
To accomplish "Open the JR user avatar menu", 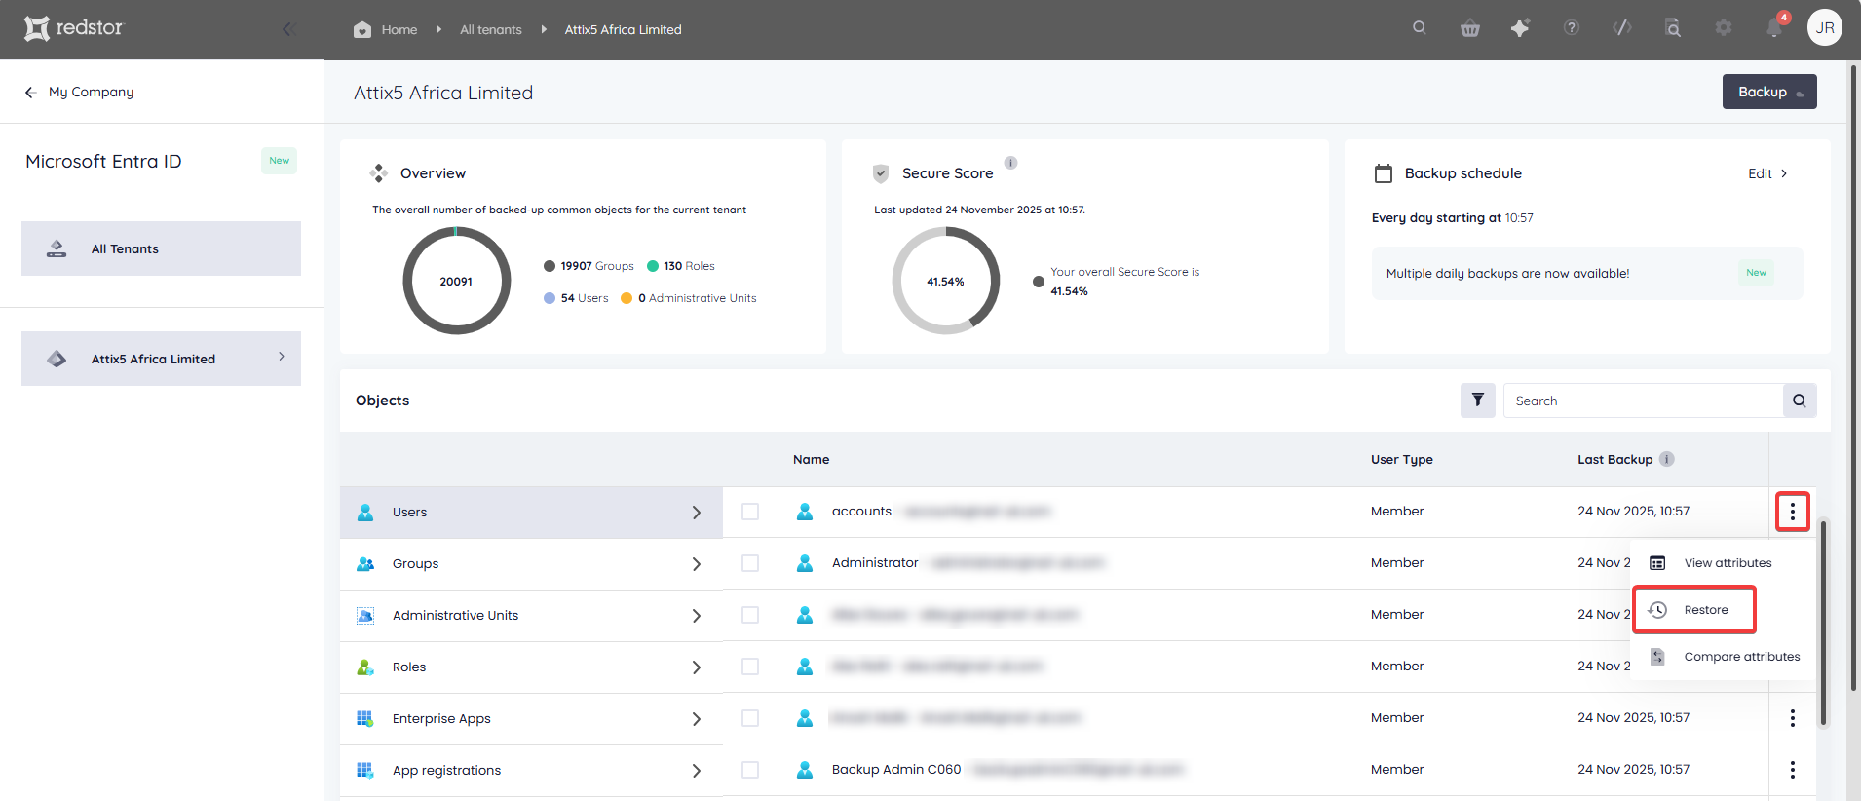I will (x=1825, y=28).
